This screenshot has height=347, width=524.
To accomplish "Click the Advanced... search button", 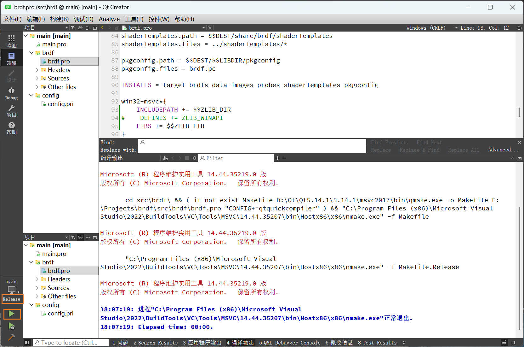I will click(x=503, y=150).
